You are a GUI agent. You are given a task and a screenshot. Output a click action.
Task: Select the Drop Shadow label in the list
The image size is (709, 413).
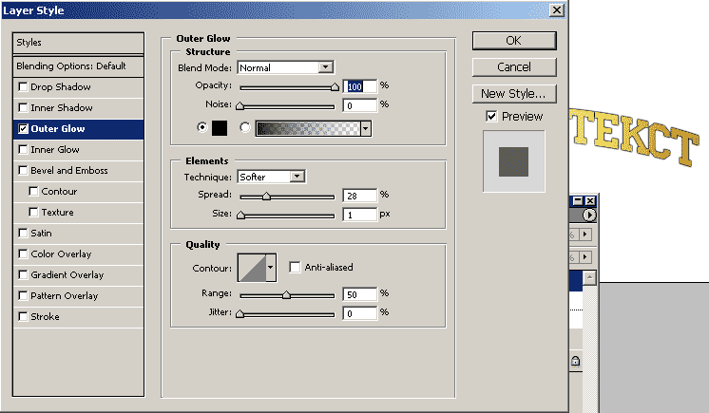tap(61, 86)
